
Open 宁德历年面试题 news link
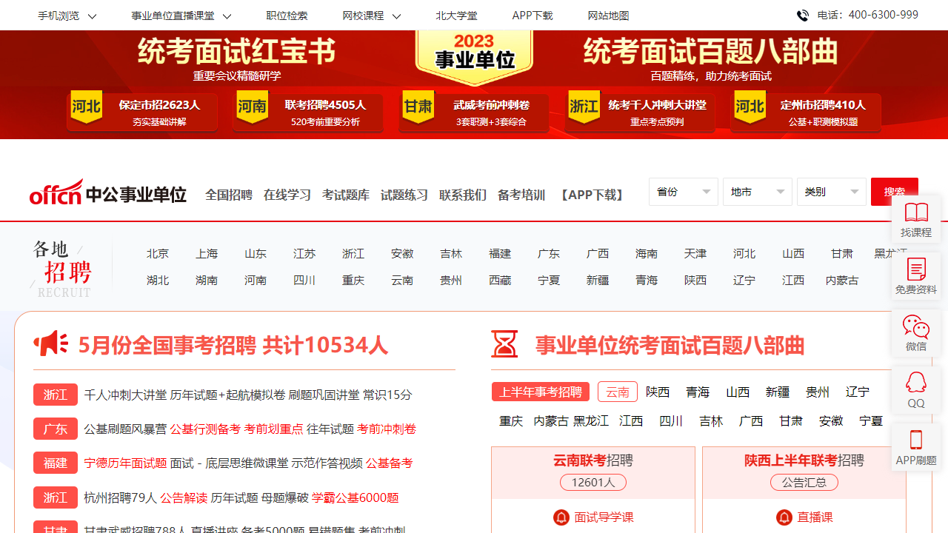[x=126, y=463]
